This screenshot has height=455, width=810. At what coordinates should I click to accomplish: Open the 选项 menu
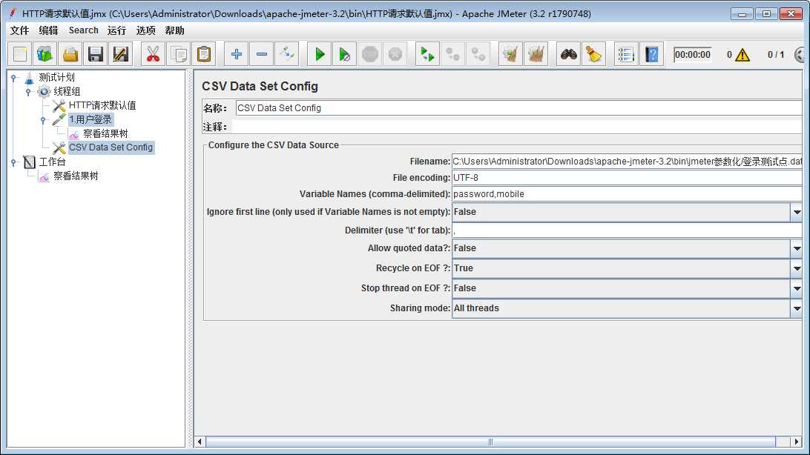coord(145,30)
